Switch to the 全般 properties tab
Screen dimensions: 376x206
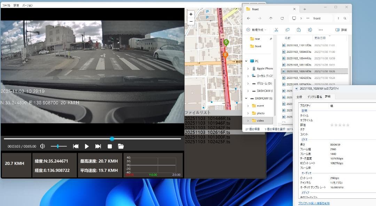click(299, 97)
